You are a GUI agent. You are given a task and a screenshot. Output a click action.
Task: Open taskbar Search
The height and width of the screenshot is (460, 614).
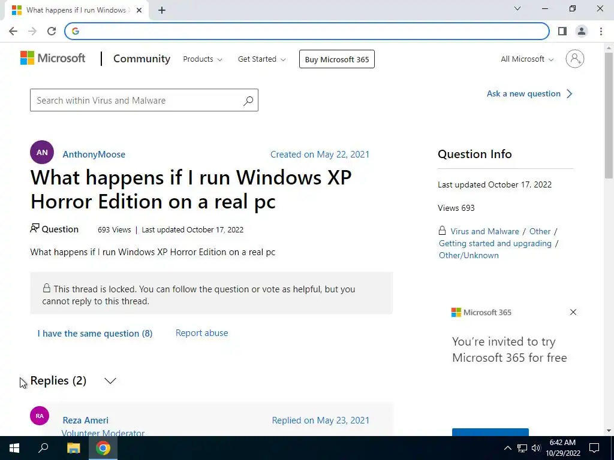[x=43, y=448]
